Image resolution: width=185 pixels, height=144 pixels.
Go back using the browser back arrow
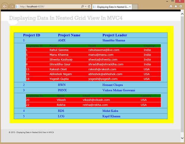point(5,6)
